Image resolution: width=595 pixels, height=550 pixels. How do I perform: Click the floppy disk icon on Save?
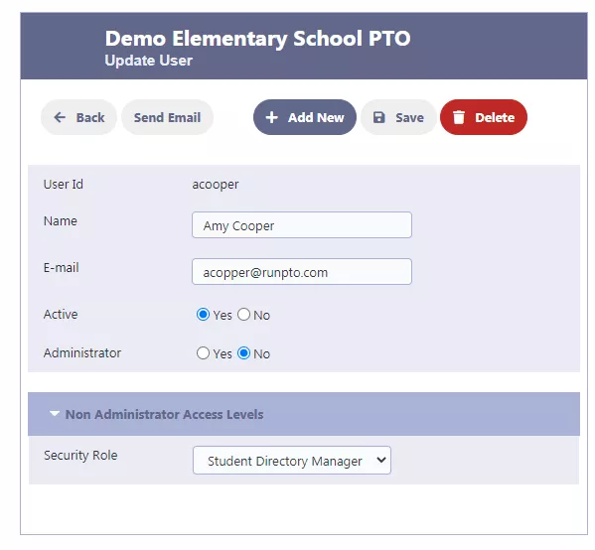click(x=378, y=117)
